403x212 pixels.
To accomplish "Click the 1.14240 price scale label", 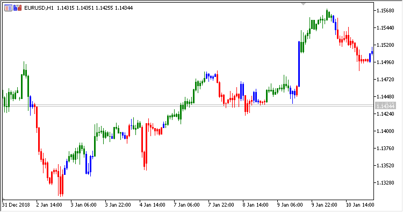I will [x=385, y=114].
